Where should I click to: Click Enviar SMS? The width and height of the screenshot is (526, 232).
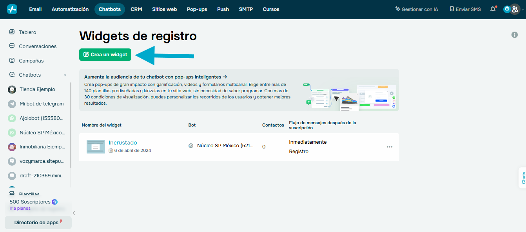pyautogui.click(x=465, y=9)
